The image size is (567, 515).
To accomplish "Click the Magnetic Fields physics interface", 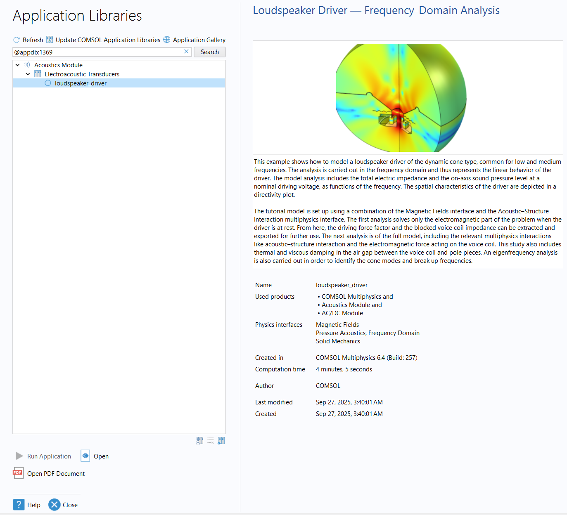I will (x=337, y=325).
